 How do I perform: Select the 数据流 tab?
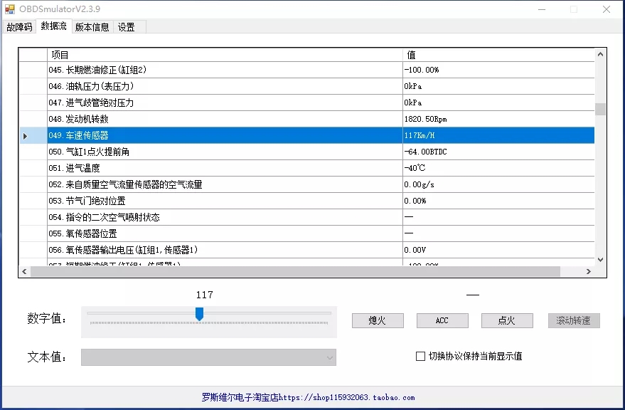53,26
